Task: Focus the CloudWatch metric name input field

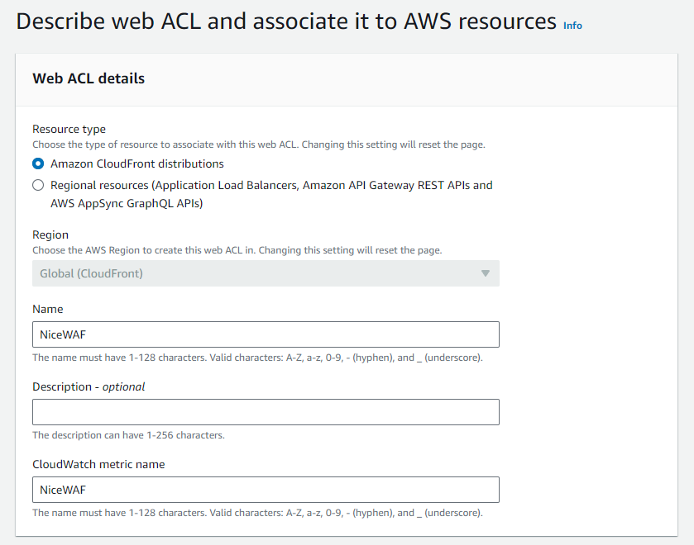Action: tap(266, 490)
